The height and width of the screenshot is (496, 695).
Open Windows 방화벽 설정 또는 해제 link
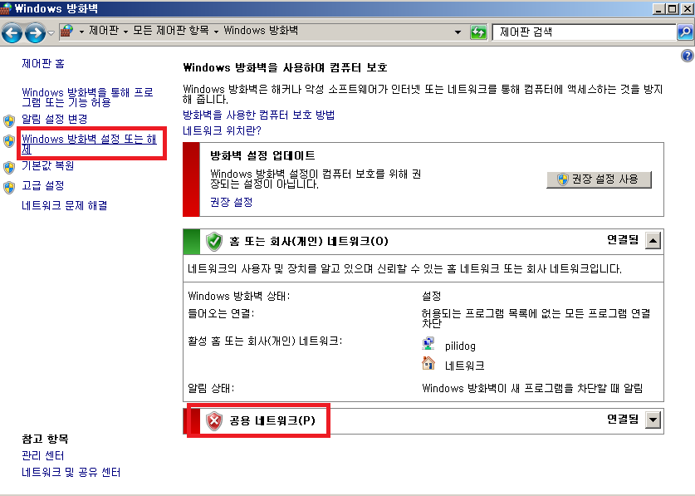pyautogui.click(x=89, y=144)
